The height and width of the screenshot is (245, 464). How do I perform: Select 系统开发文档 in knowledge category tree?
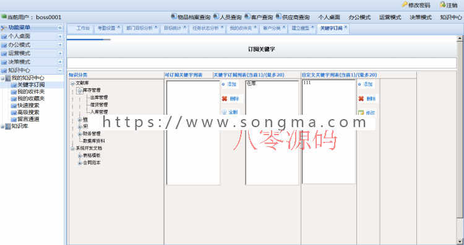(x=88, y=148)
